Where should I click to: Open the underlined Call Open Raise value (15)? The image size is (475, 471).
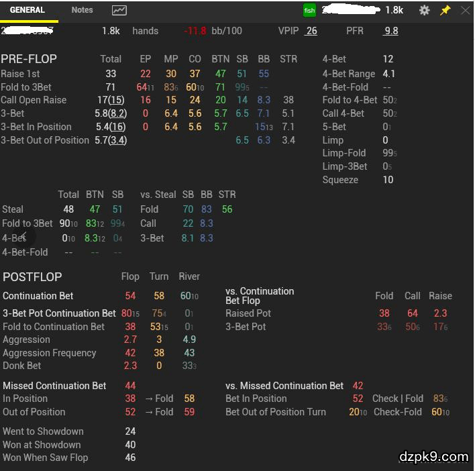pos(117,100)
